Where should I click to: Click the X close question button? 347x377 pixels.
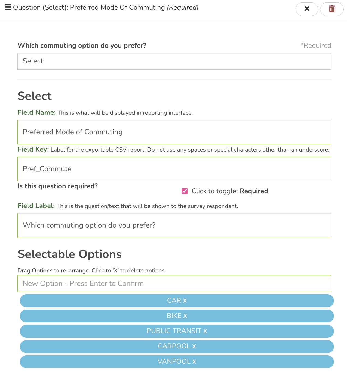click(307, 9)
